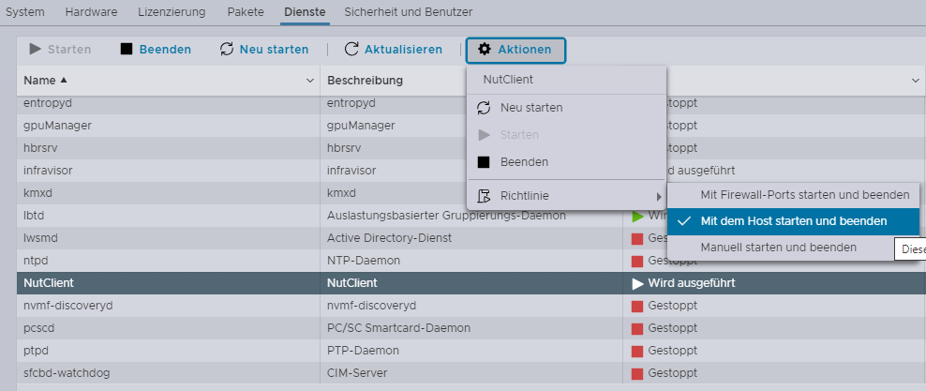Select Mit dem Host starten und beenden
The image size is (926, 391).
(793, 221)
